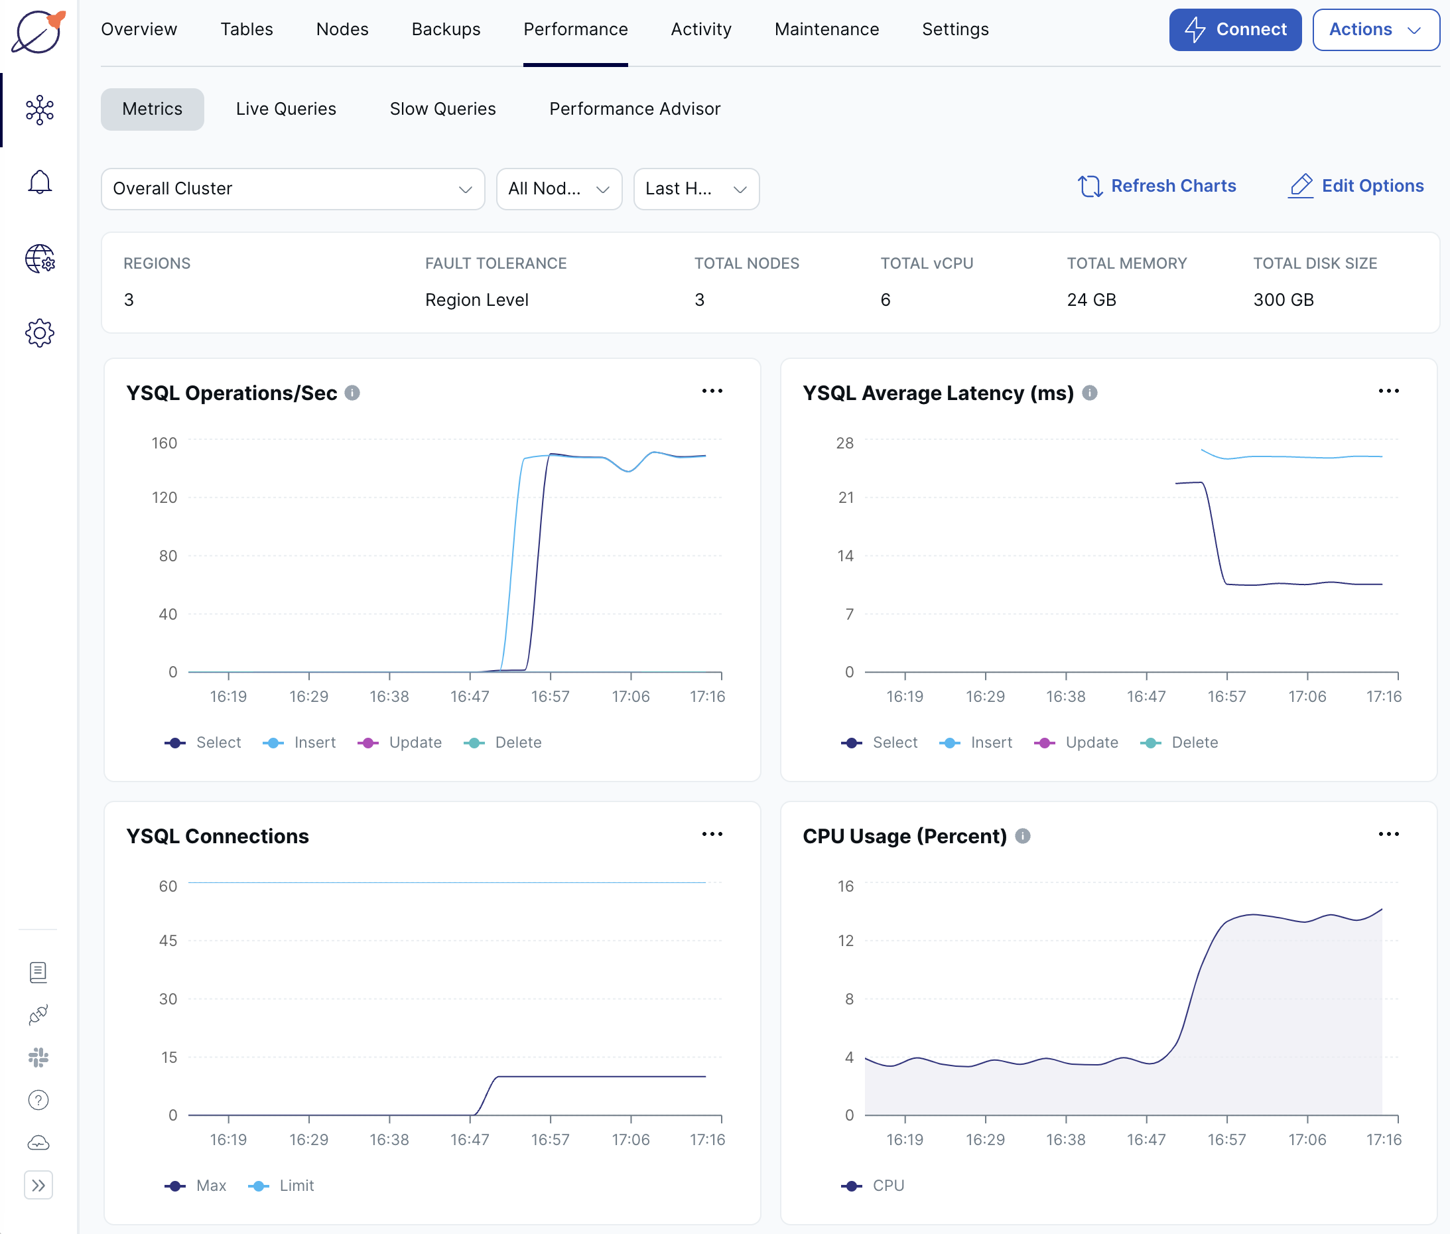Image resolution: width=1450 pixels, height=1234 pixels.
Task: Open Slack from the sidebar icon
Action: pyautogui.click(x=38, y=1057)
